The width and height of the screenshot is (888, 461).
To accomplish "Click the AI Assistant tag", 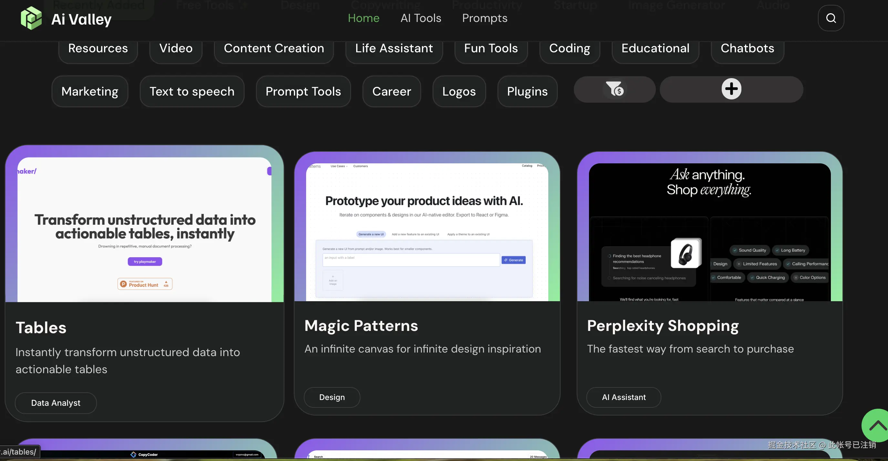I will coord(624,397).
